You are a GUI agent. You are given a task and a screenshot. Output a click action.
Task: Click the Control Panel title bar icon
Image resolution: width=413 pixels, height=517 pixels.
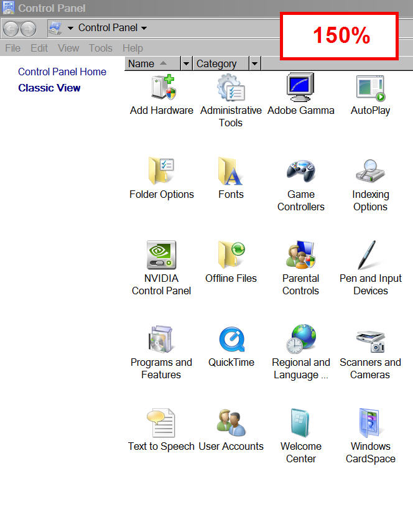pos(8,7)
